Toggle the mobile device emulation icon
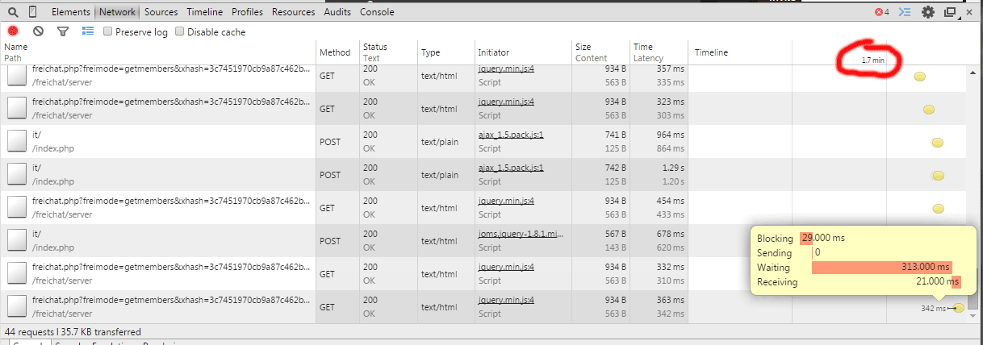The height and width of the screenshot is (345, 983). 32,12
